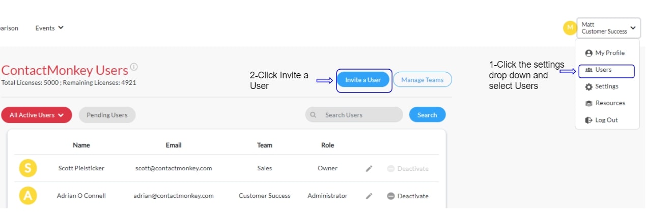Click the yellow A avatar for Adrian
Viewport: 646px width, 212px height.
pos(27,196)
